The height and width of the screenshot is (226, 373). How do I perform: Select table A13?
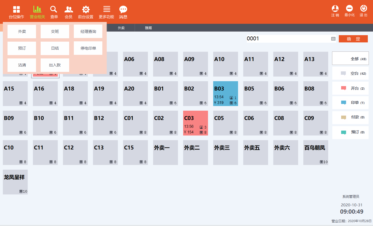point(316,64)
